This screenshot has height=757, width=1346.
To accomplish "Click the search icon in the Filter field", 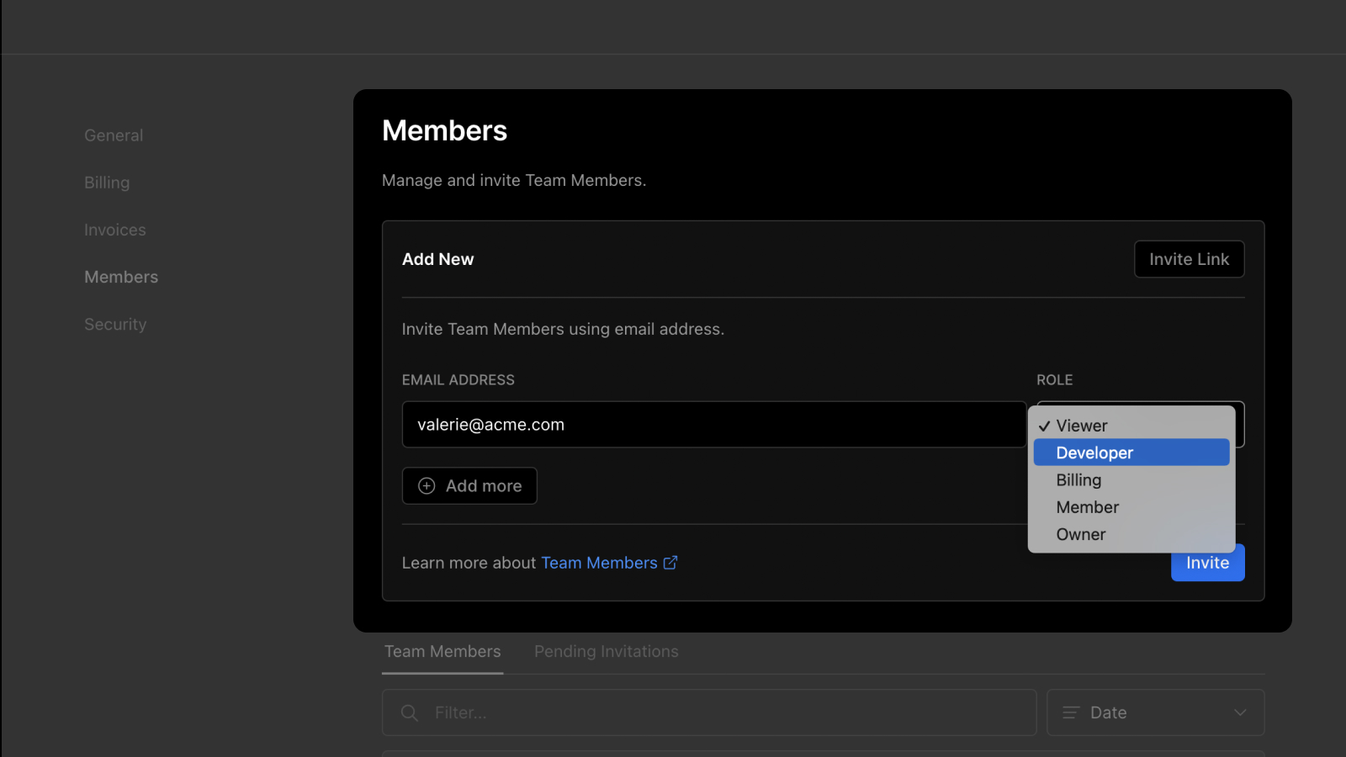I will [x=410, y=712].
